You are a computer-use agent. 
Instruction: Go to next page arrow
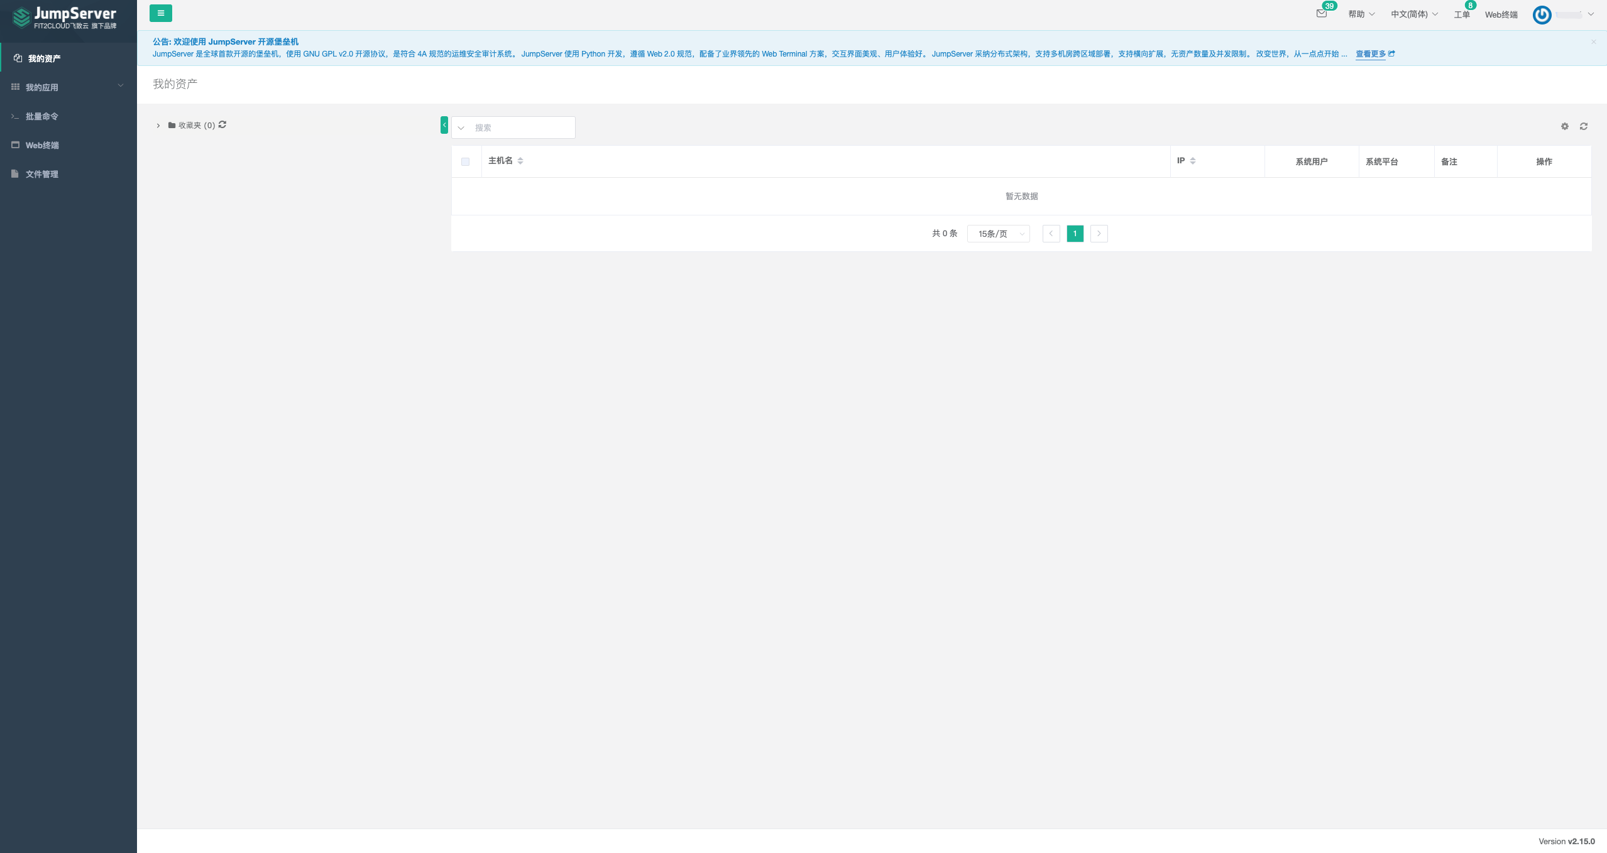click(1099, 234)
